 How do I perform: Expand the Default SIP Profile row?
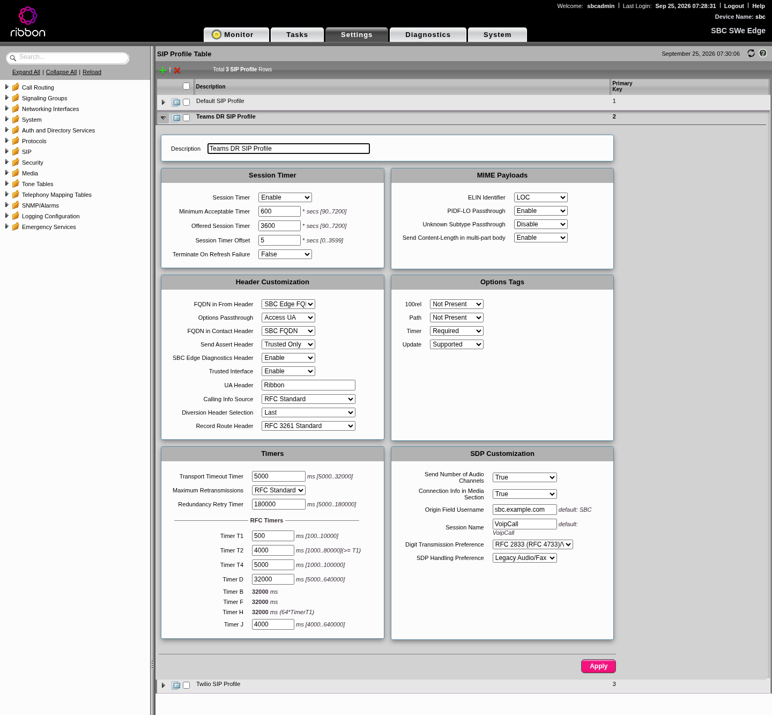click(164, 102)
